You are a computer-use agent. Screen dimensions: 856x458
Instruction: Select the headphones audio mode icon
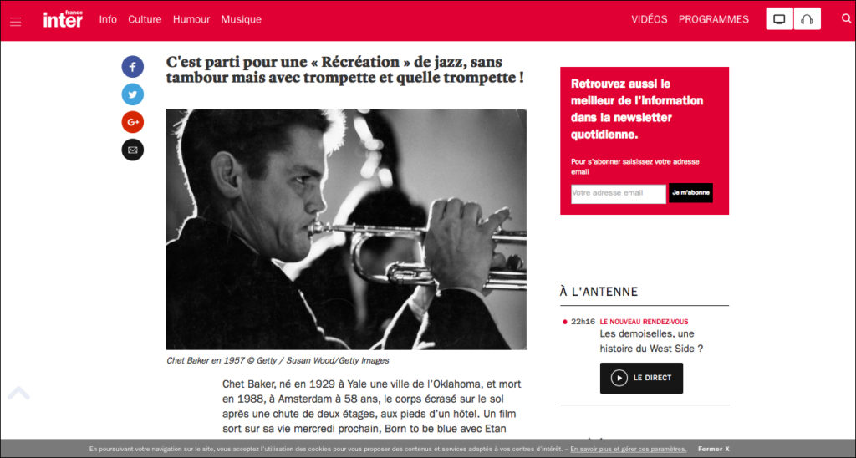coord(807,19)
